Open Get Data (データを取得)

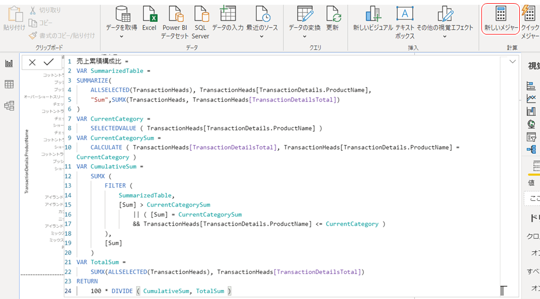121,18
